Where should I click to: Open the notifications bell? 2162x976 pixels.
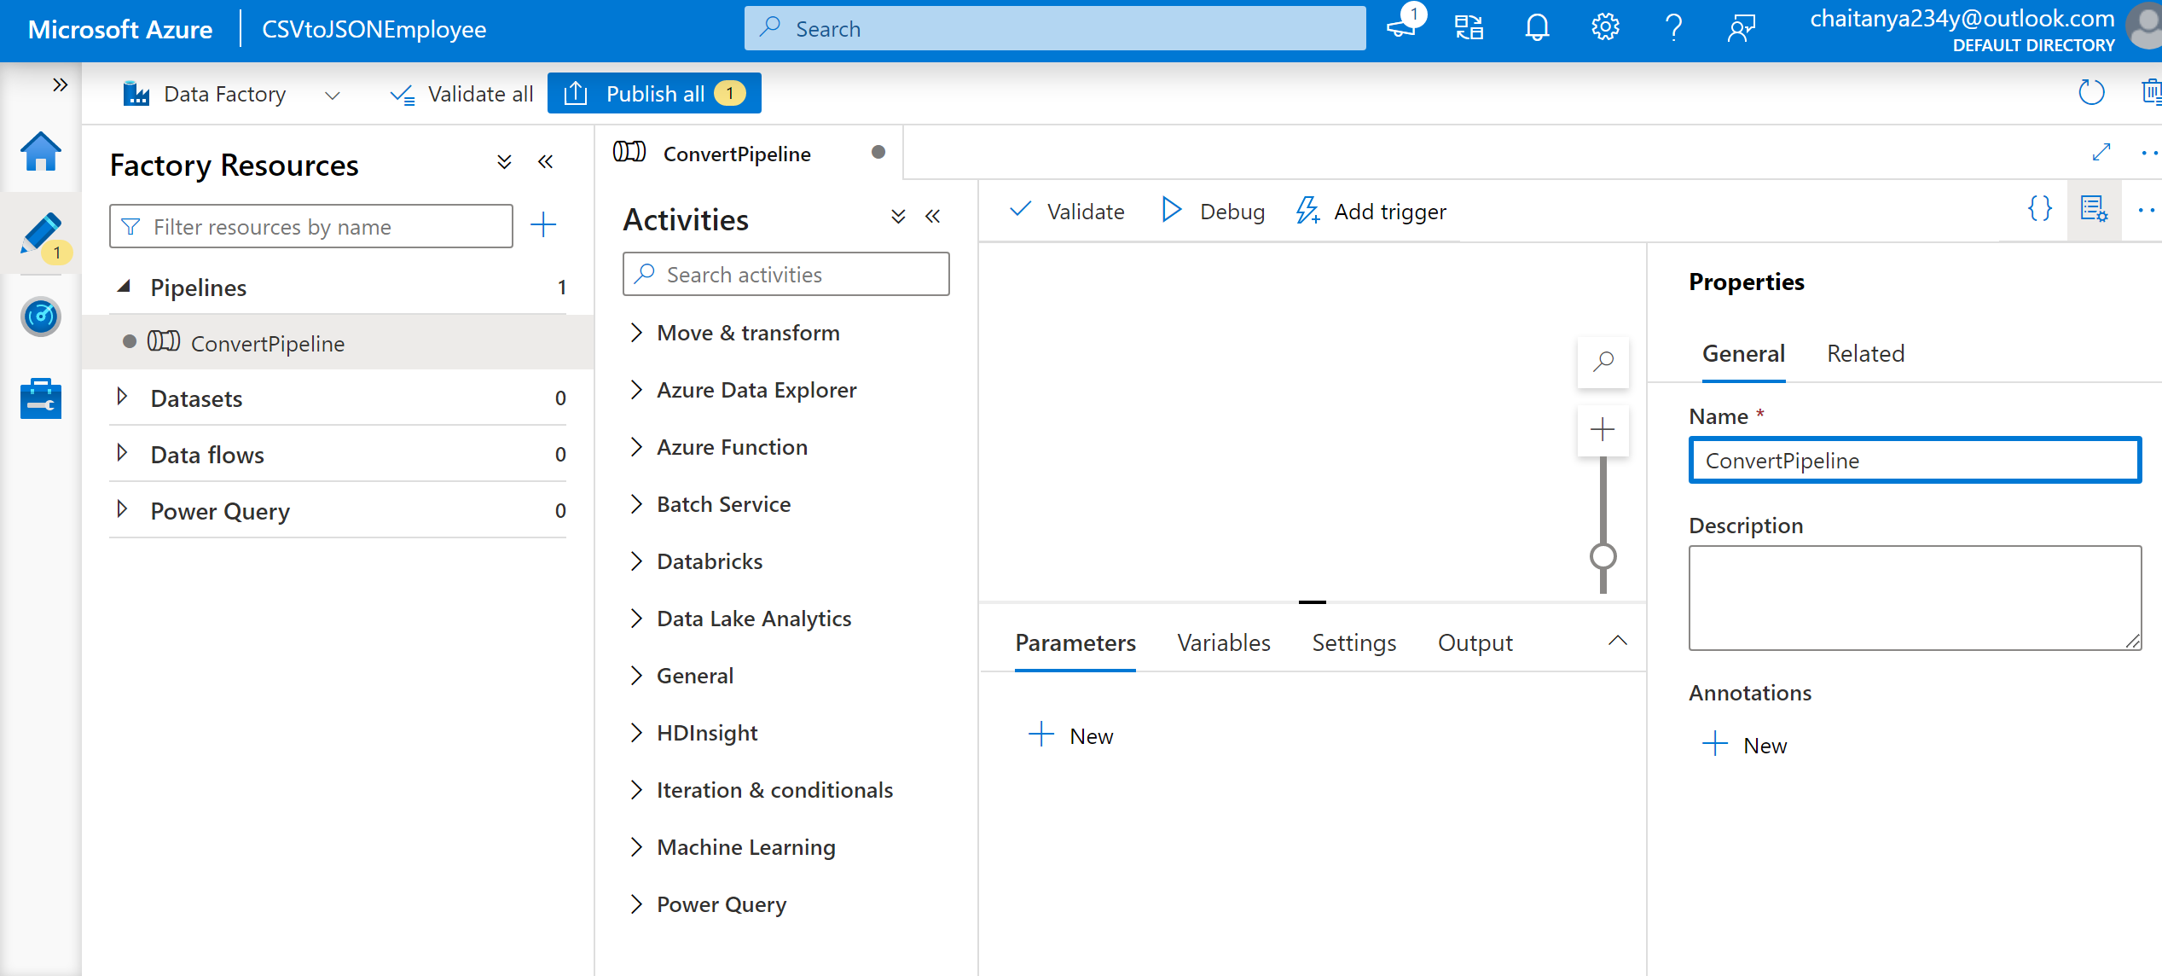1537,28
